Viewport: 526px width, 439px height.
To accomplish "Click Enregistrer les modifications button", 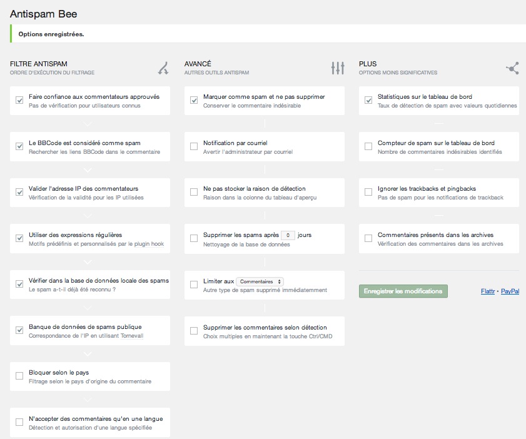I will pos(403,291).
